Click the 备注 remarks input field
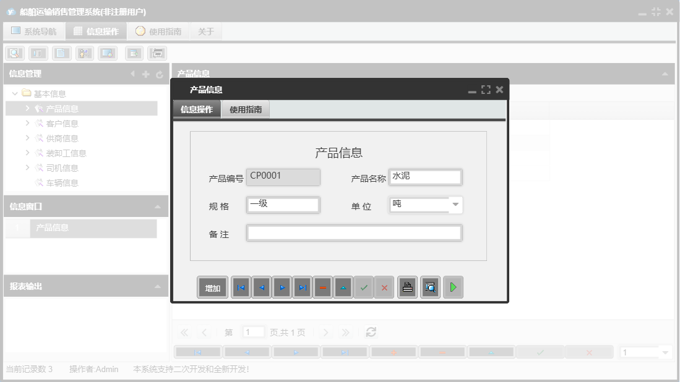This screenshot has height=382, width=680. point(354,232)
